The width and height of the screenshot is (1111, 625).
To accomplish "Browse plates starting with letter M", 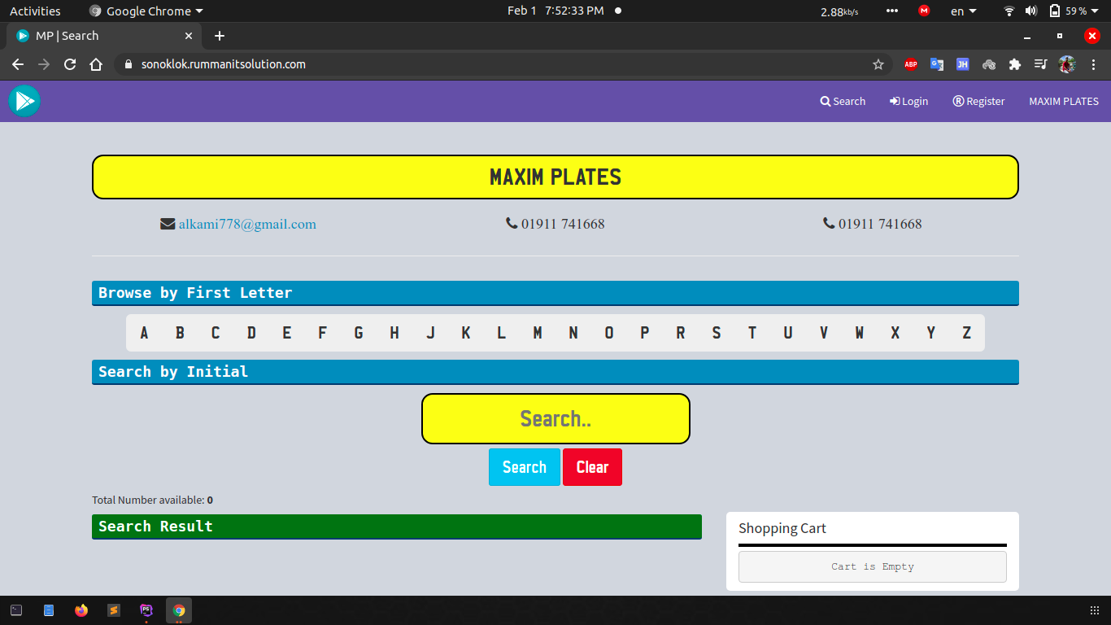I will tap(538, 333).
